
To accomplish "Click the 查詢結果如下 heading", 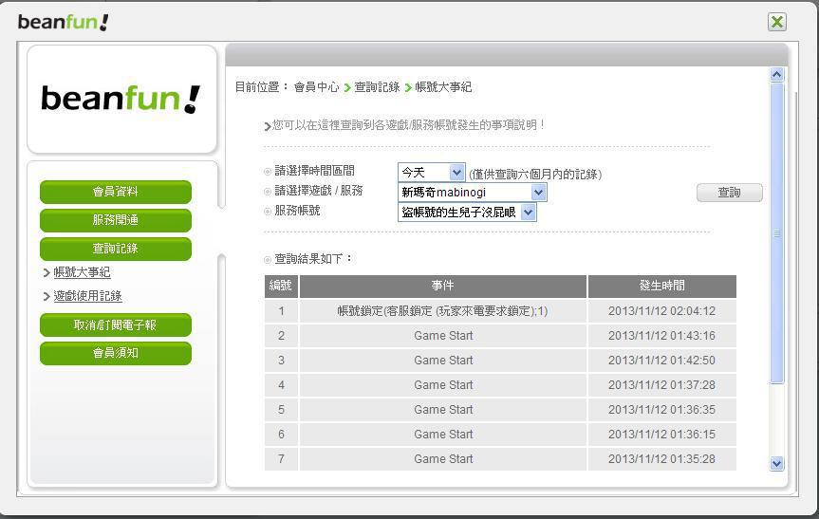I will tap(313, 258).
